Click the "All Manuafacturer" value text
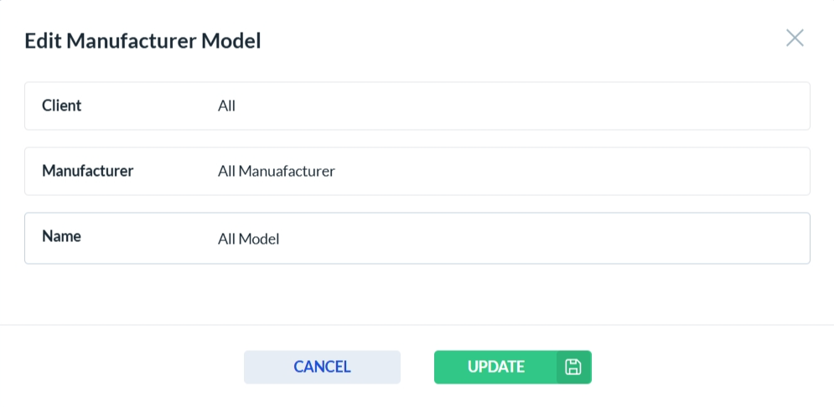Image resolution: width=834 pixels, height=407 pixels. coord(276,172)
